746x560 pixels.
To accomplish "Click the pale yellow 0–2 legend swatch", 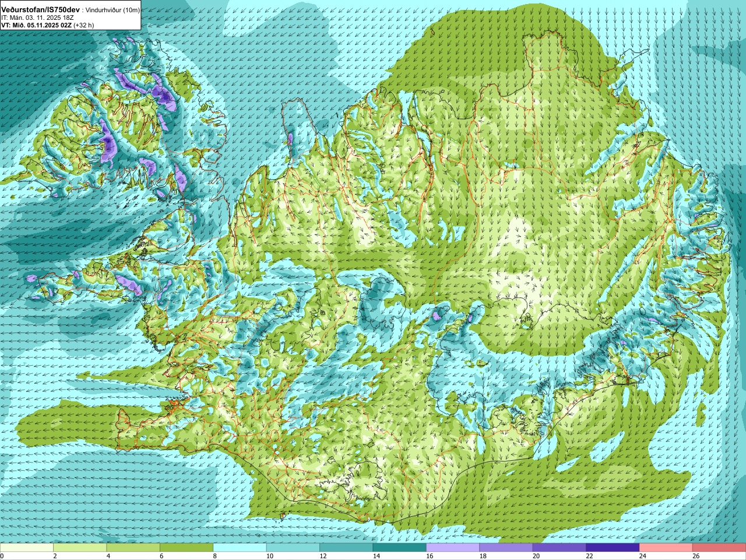I will [x=27, y=548].
